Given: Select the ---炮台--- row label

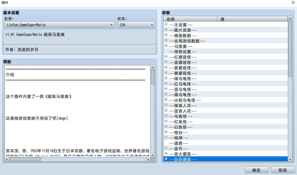Looking at the screenshot, I should 179,132.
